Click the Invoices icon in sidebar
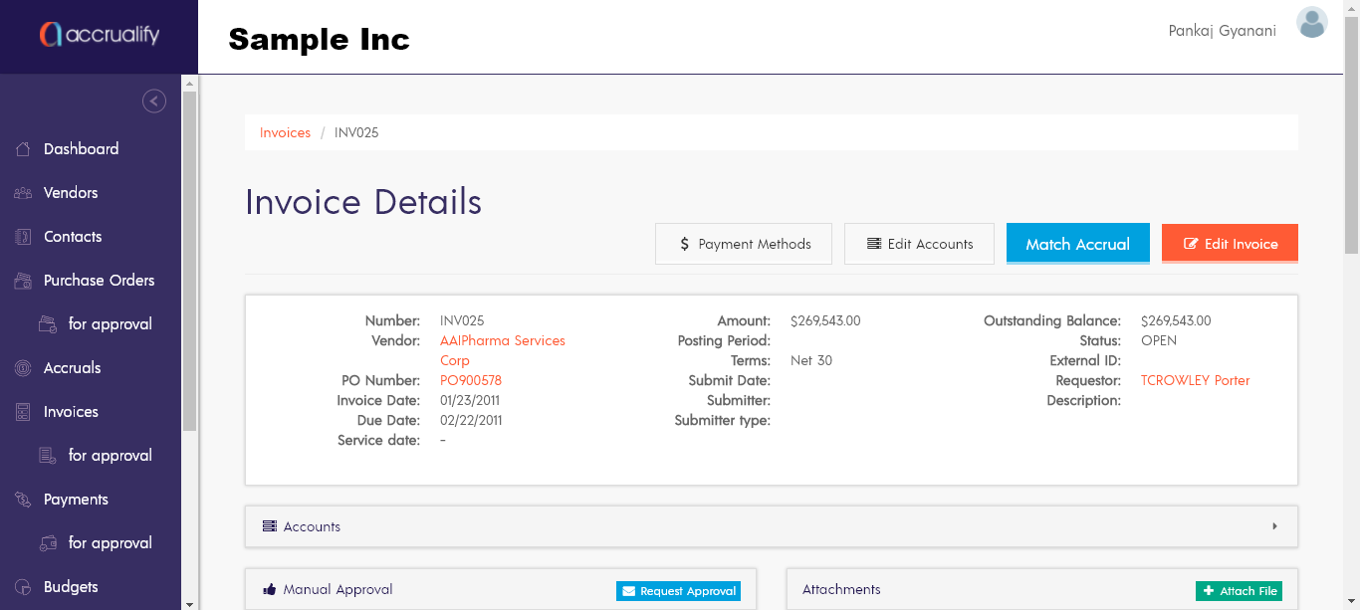Viewport: 1360px width, 610px height. 23,412
